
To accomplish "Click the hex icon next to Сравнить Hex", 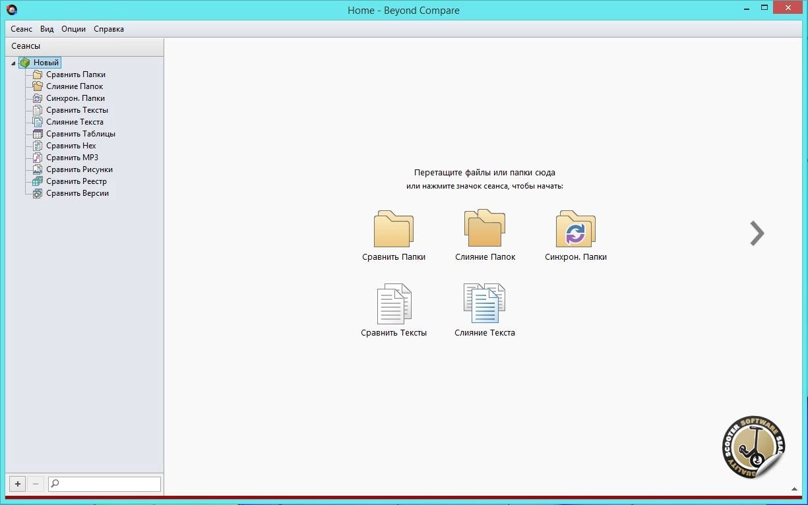I will coord(38,146).
